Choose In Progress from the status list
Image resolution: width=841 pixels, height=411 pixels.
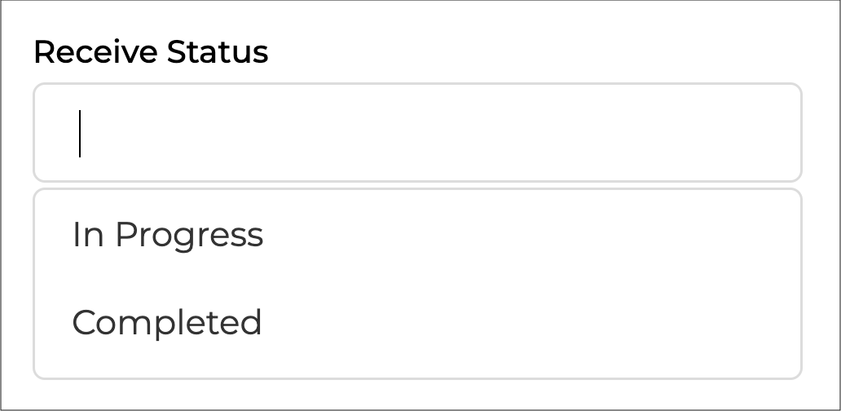click(x=168, y=235)
